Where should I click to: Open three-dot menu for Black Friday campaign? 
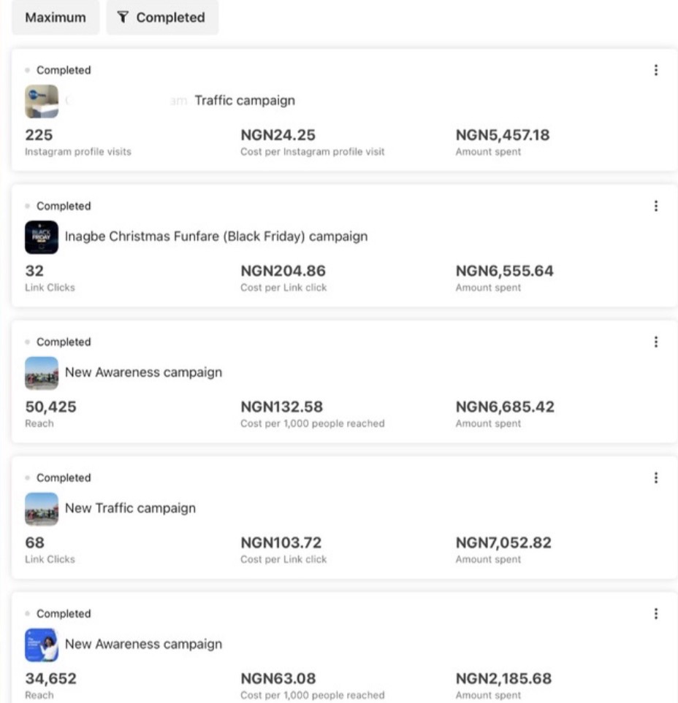coord(655,206)
